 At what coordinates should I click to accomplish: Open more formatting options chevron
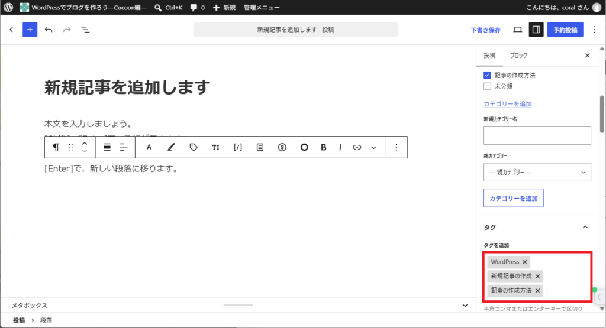tap(373, 147)
